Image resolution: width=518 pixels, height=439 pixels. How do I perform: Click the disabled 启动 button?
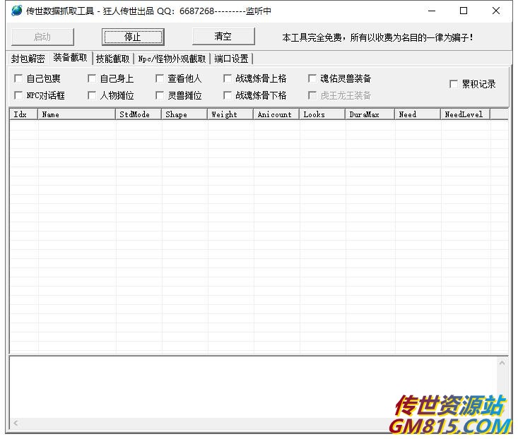pos(42,37)
